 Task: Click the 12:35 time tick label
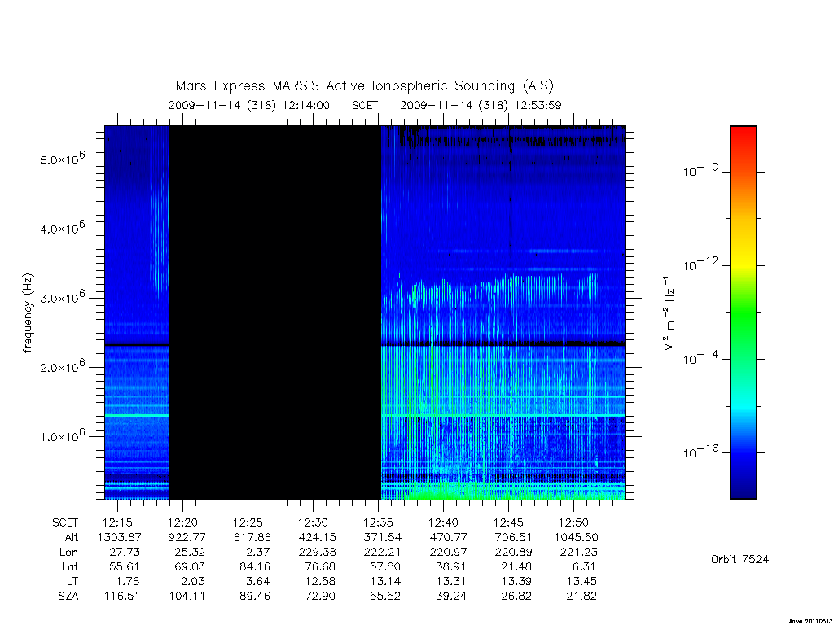click(x=378, y=523)
